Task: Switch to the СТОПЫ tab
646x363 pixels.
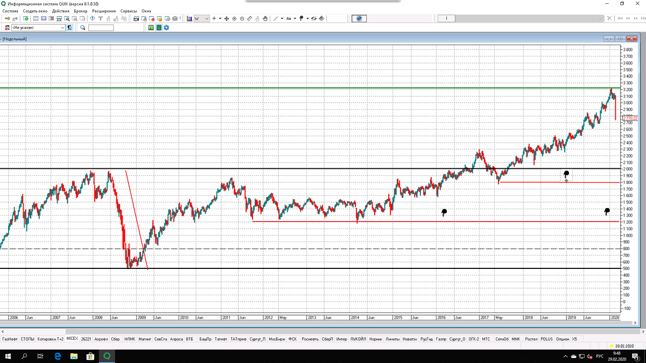Action: coord(28,339)
